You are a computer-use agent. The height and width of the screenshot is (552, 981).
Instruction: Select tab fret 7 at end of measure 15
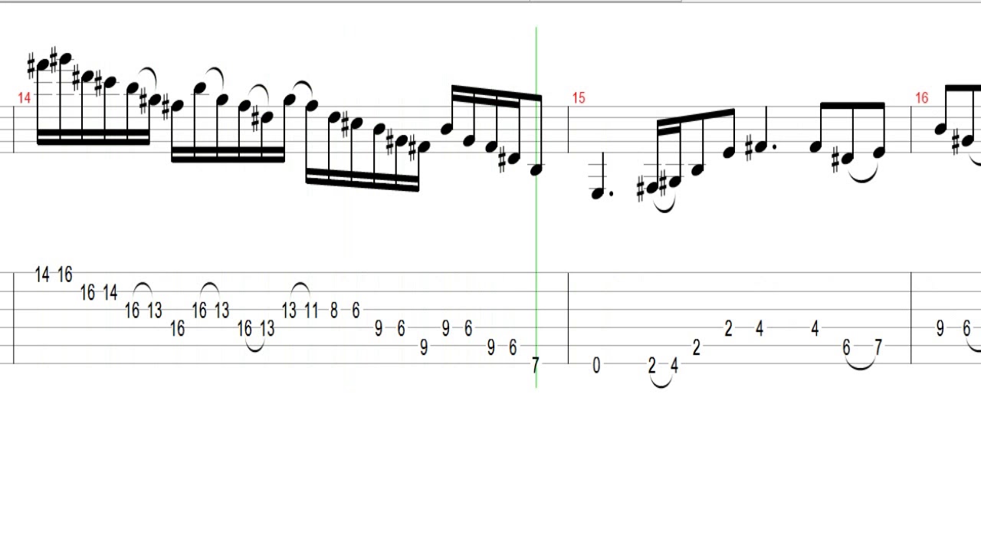[878, 348]
